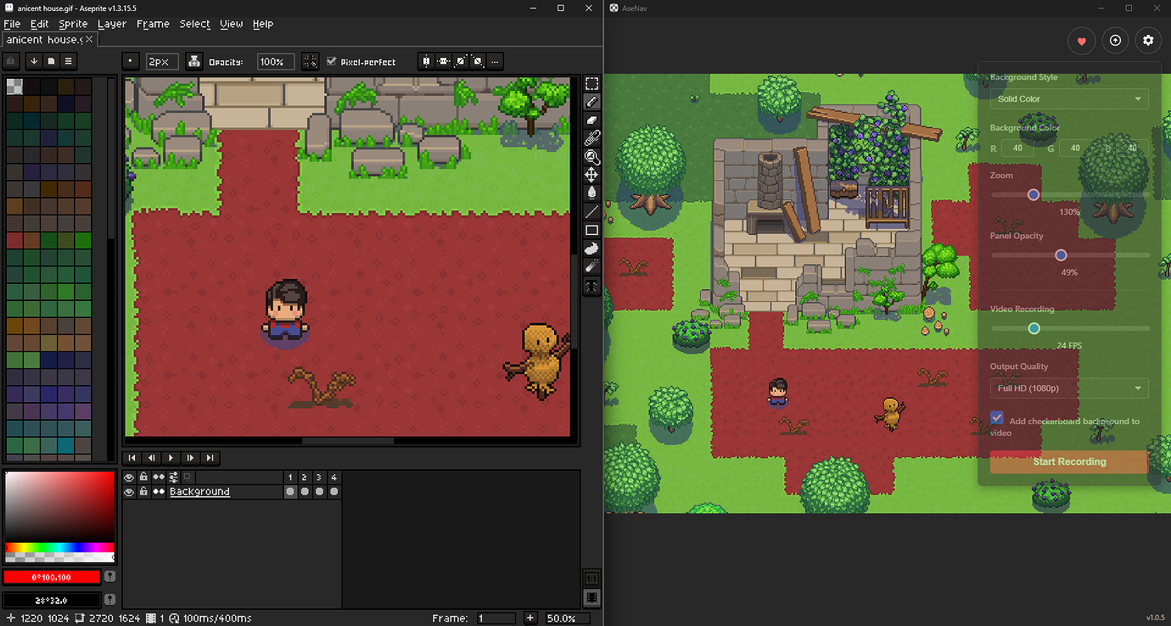This screenshot has height=626, width=1171.
Task: Hide the Background layer with the eye icon
Action: coord(129,492)
